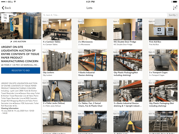This screenshot has height=134, width=179.
Task: Tap the THU 16 JUL date badge
Action: point(5,18)
